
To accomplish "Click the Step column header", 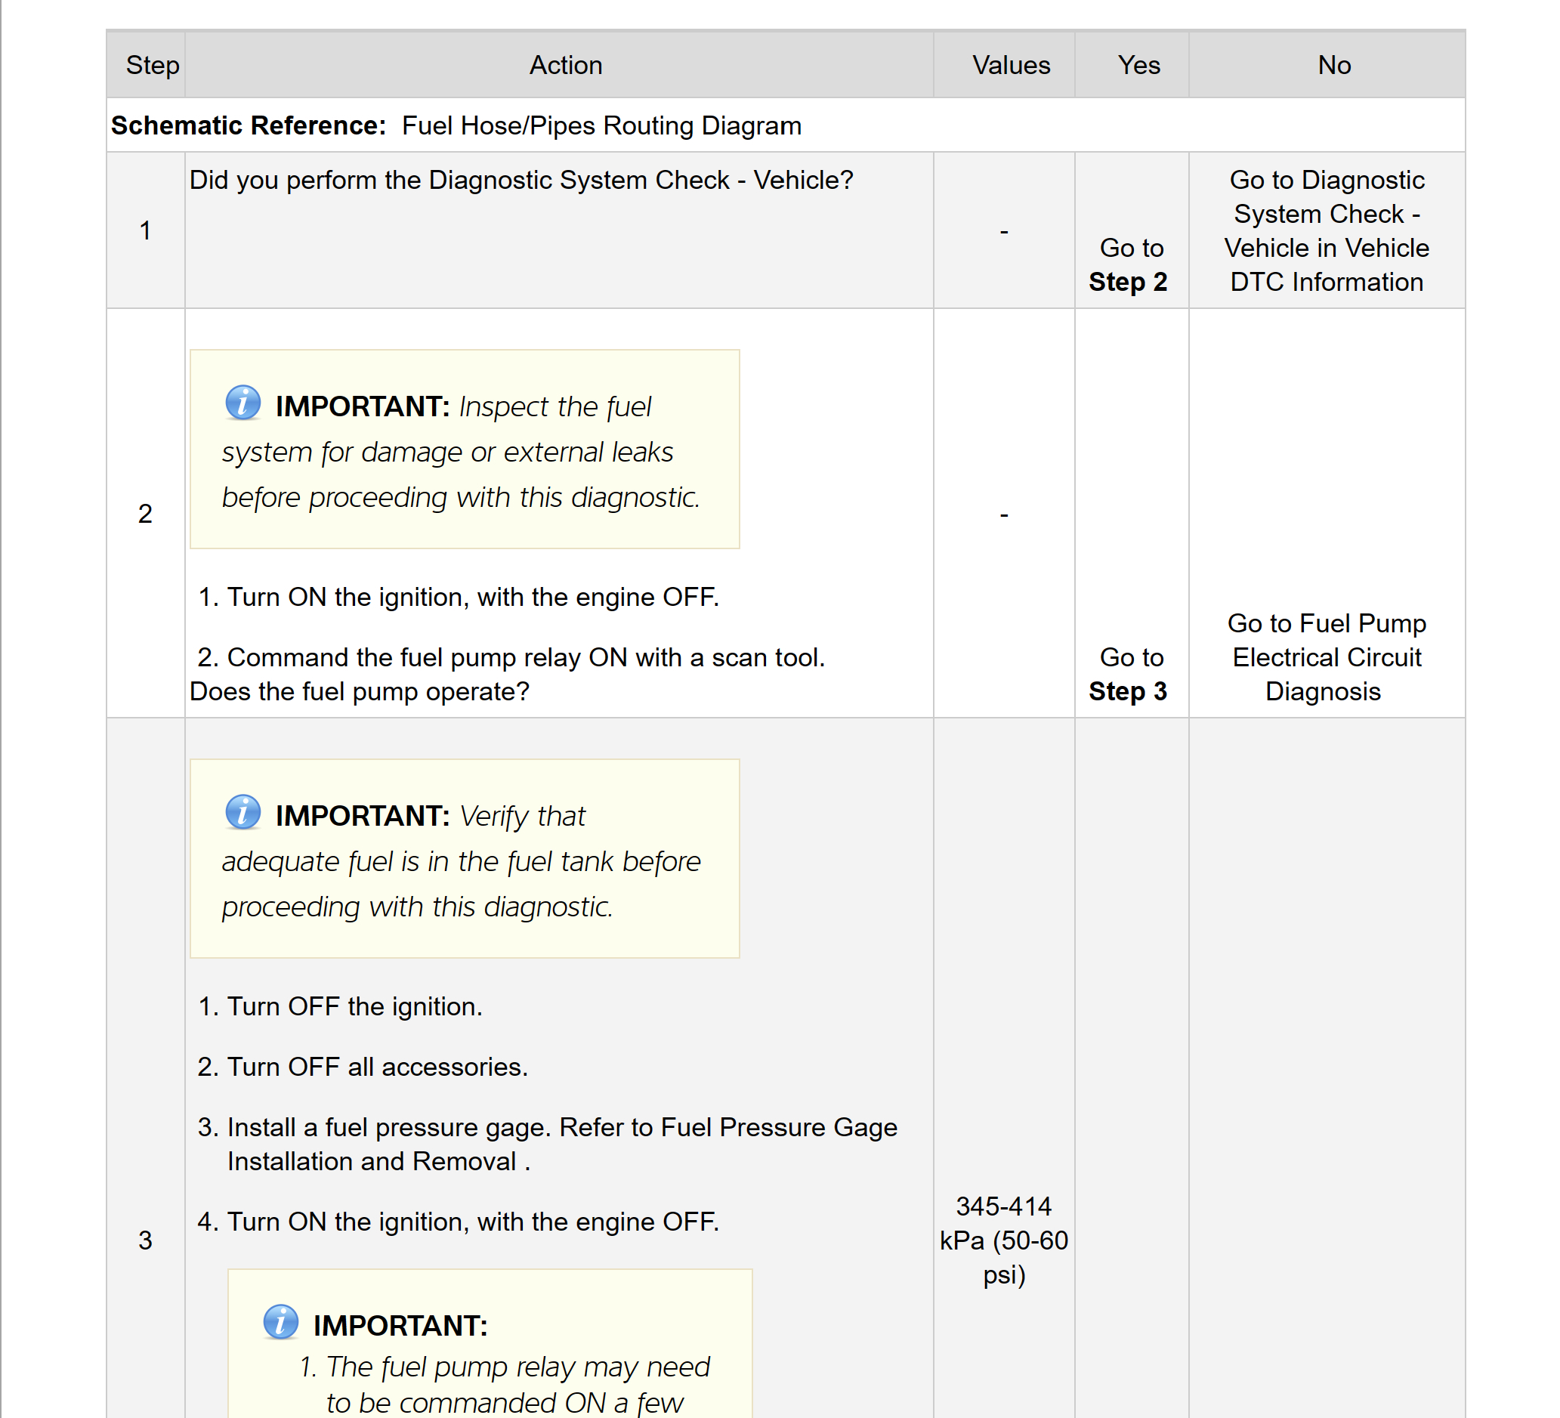I will (x=153, y=65).
